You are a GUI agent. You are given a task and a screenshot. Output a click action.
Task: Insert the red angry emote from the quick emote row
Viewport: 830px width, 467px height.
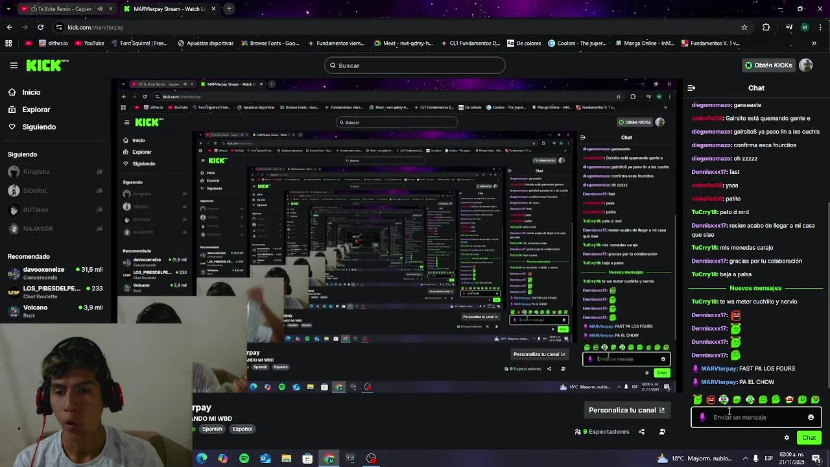pyautogui.click(x=711, y=400)
